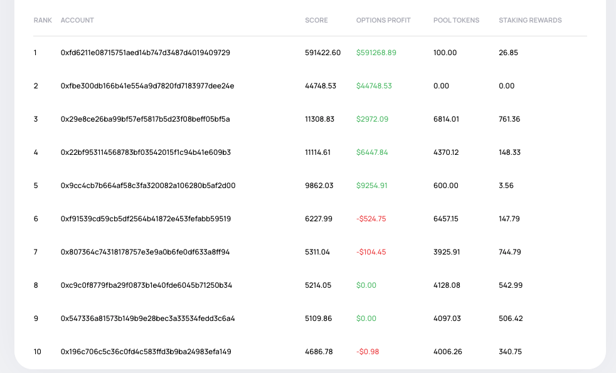616x373 pixels.
Task: Click negative profit -$104.45
Action: point(371,252)
